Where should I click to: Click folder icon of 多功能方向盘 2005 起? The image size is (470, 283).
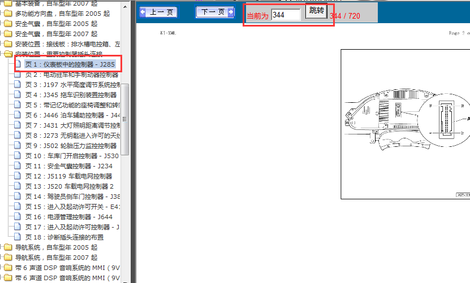(8, 14)
